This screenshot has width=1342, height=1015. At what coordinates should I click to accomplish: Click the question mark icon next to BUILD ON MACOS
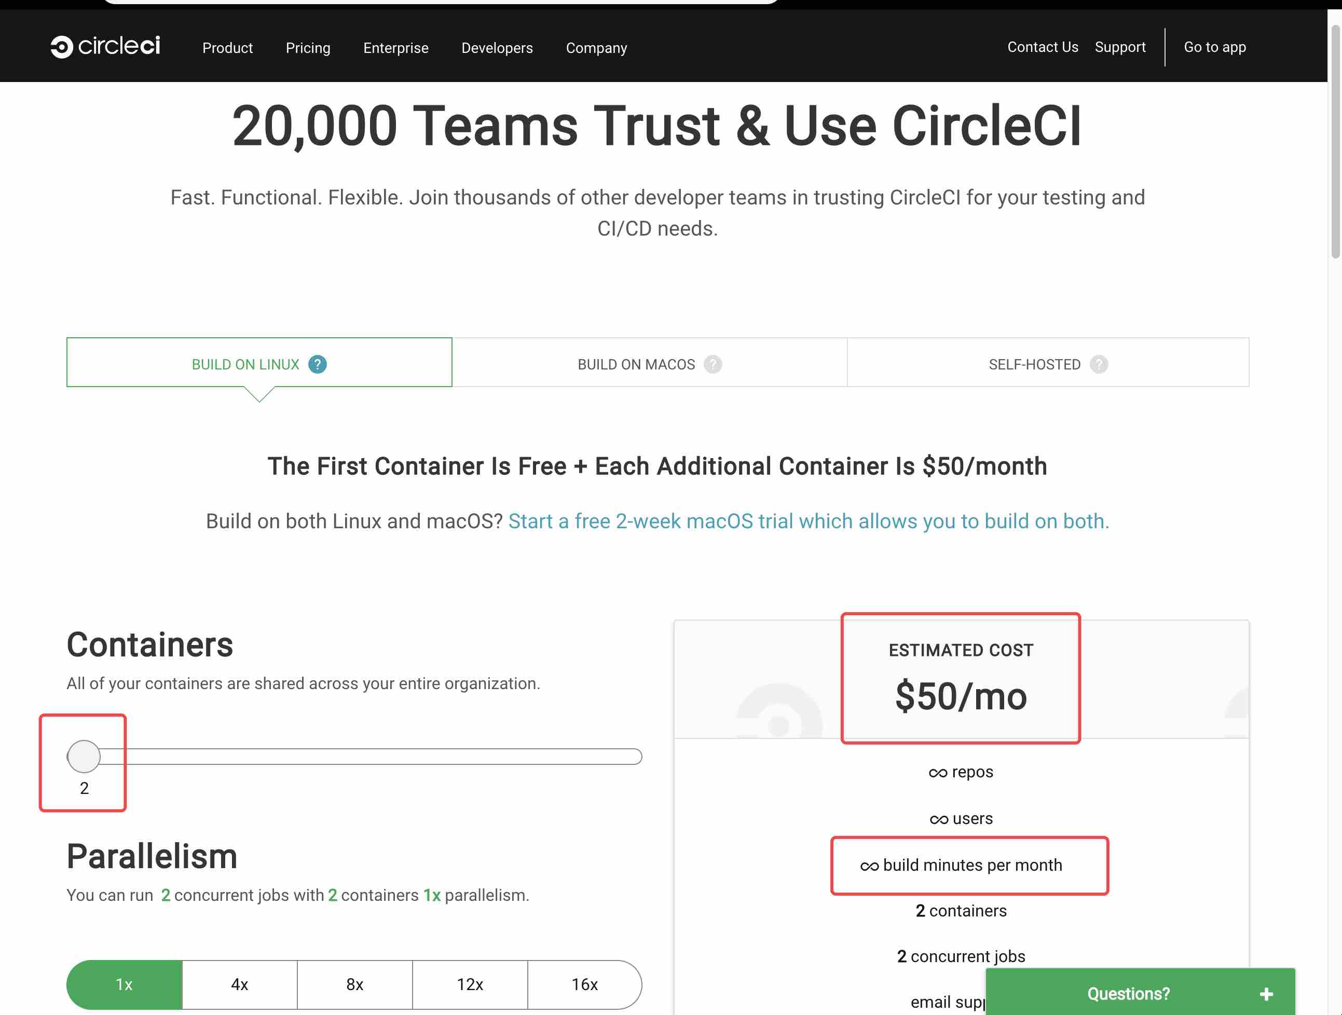(713, 364)
